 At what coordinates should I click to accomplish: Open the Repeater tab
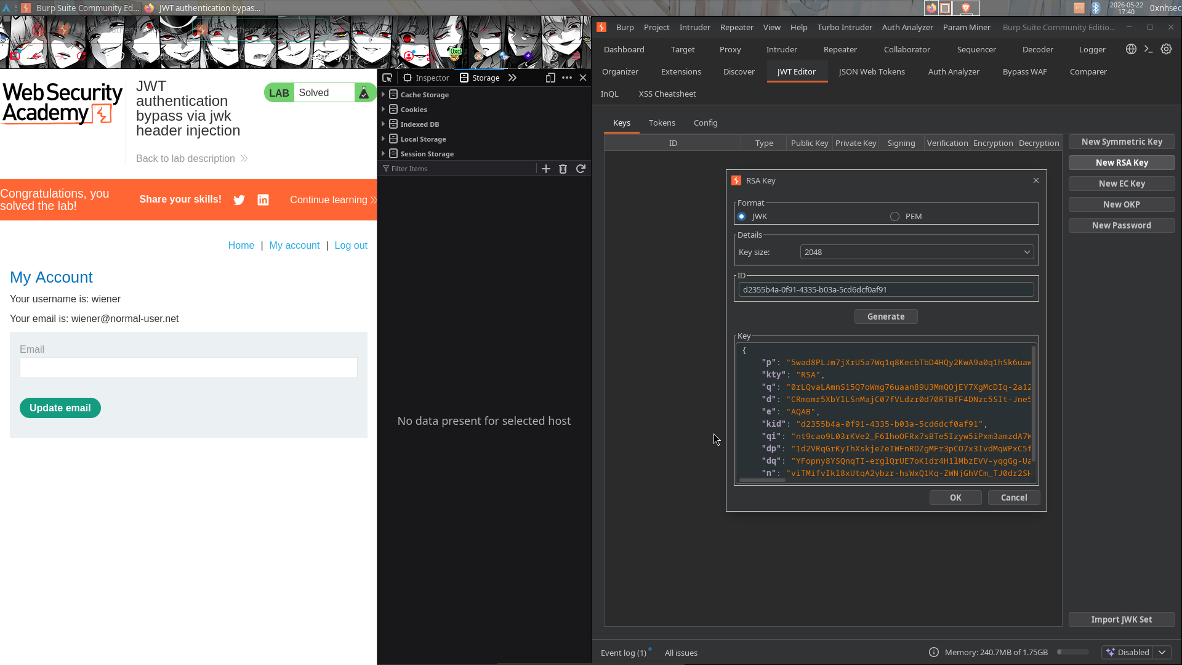(x=840, y=49)
